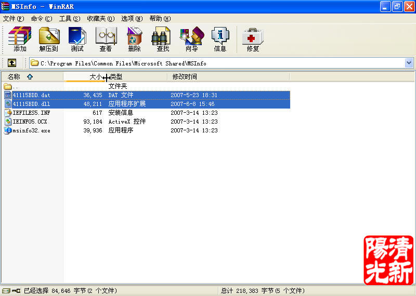
Task: Open the 工具(S) menu
Action: (70, 19)
